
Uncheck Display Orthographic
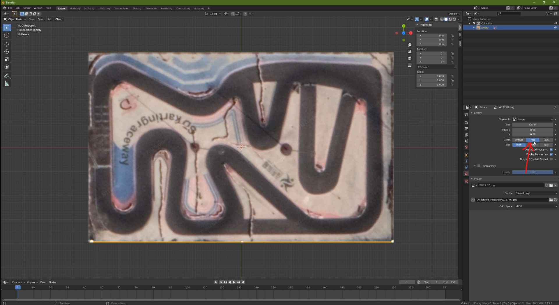click(551, 150)
